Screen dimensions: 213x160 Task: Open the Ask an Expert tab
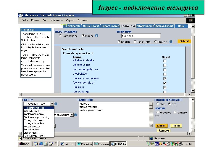164,26
